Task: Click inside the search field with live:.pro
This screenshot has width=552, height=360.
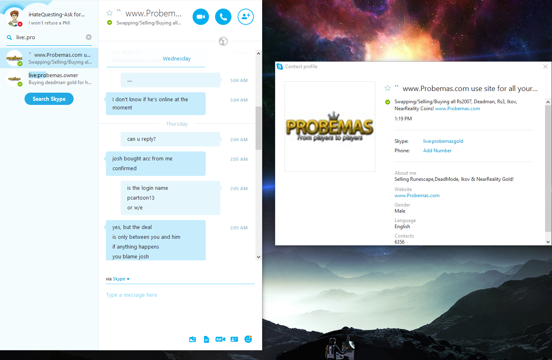Action: (x=49, y=37)
